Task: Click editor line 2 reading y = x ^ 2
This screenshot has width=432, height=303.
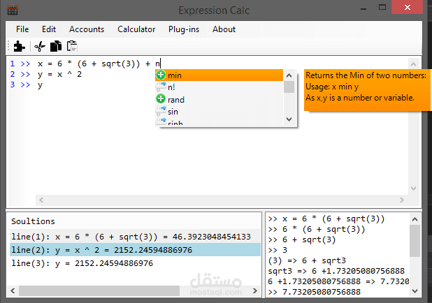Action: [59, 74]
